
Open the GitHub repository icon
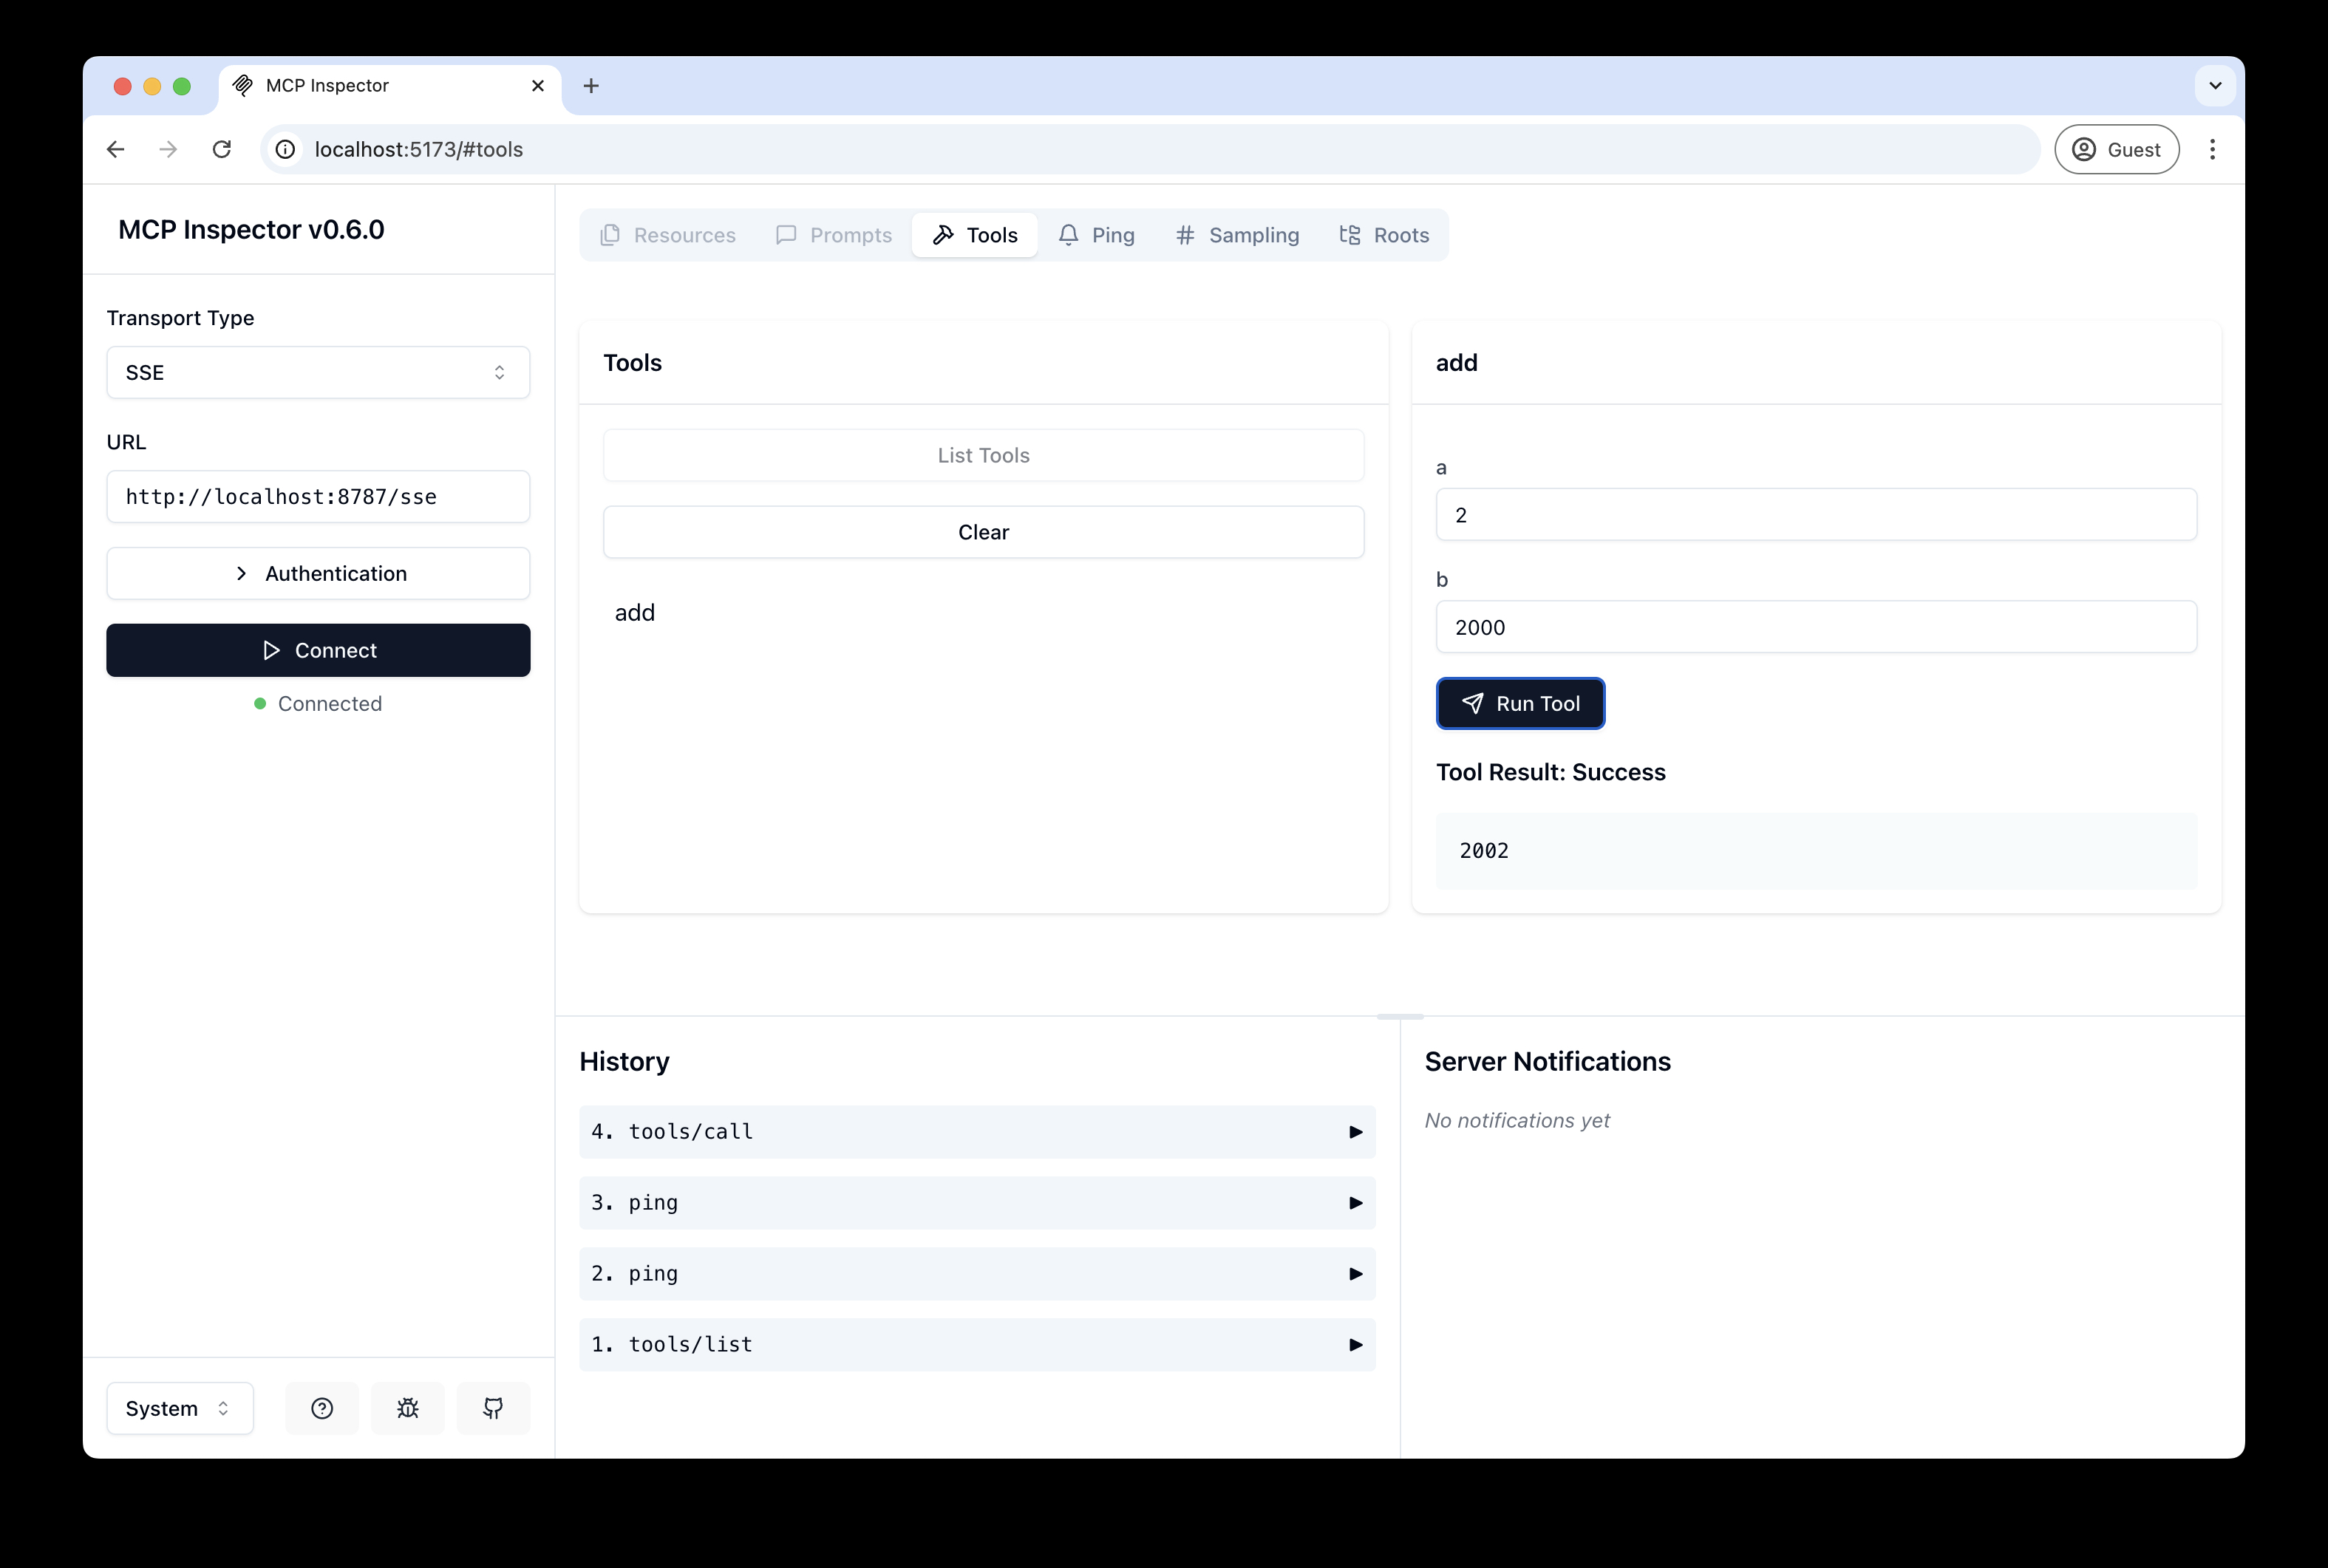tap(493, 1408)
